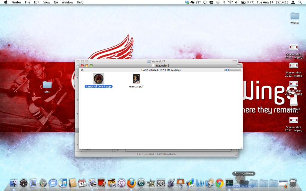The width and height of the screenshot is (306, 191).
Task: Open Spotlight search magnifier
Action: click(300, 2)
